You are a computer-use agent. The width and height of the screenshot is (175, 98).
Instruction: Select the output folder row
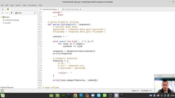[19, 17]
